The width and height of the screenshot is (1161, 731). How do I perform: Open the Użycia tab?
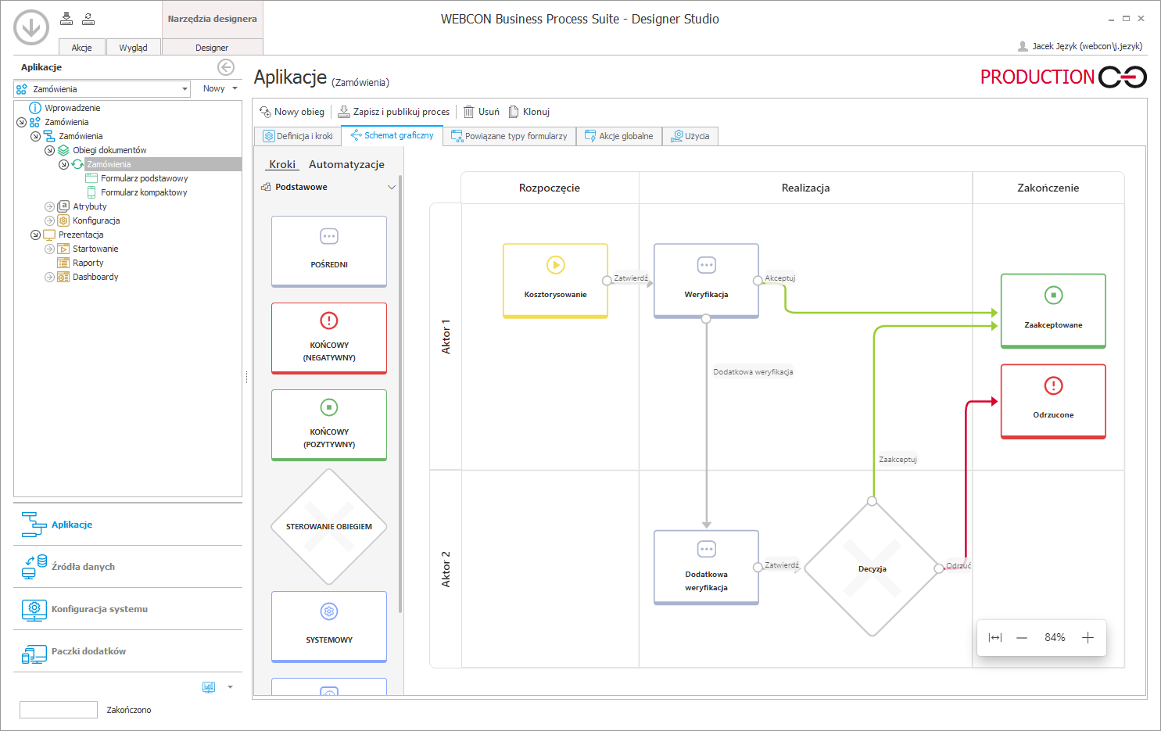(x=690, y=136)
